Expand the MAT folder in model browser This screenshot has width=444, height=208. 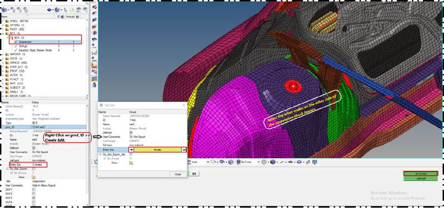coord(3,84)
